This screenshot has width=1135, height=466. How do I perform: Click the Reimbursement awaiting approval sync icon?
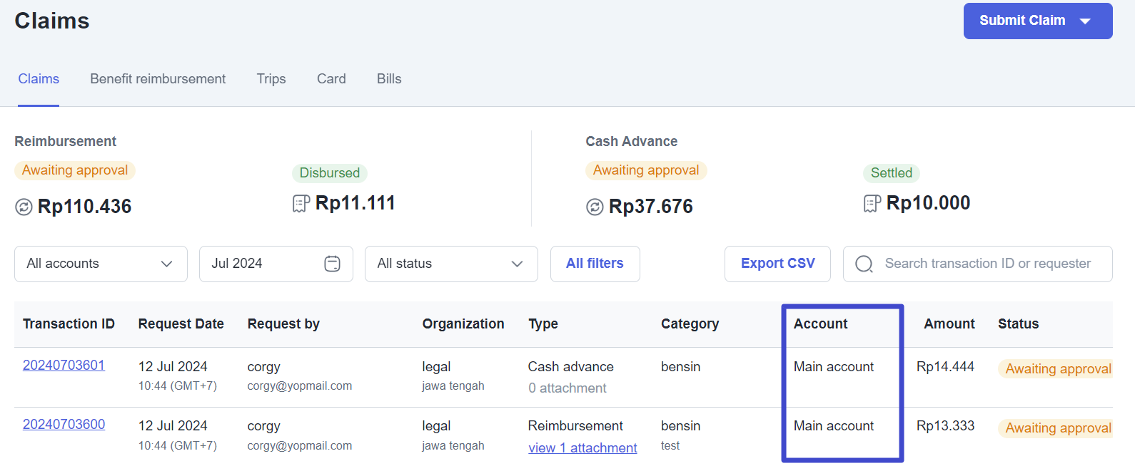pyautogui.click(x=24, y=207)
